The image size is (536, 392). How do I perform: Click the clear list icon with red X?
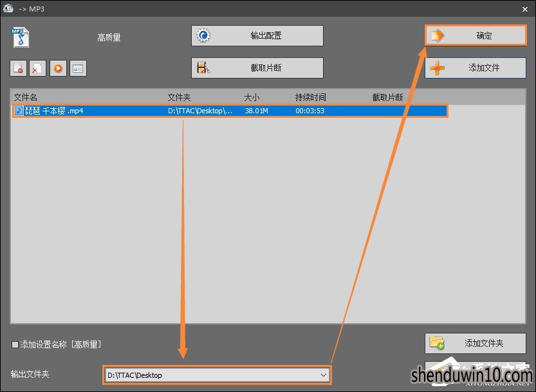(37, 68)
